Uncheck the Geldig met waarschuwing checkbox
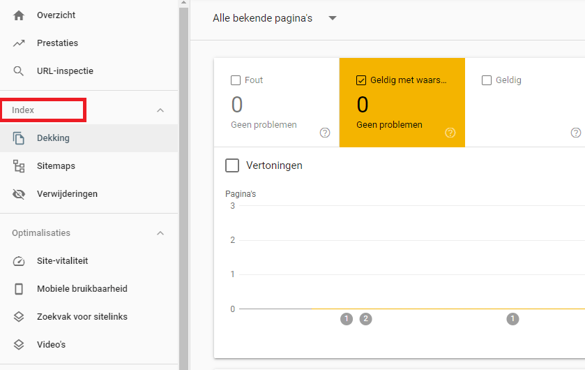585x370 pixels. (361, 80)
